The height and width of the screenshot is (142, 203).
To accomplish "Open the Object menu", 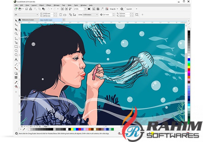I will pos(41,5).
